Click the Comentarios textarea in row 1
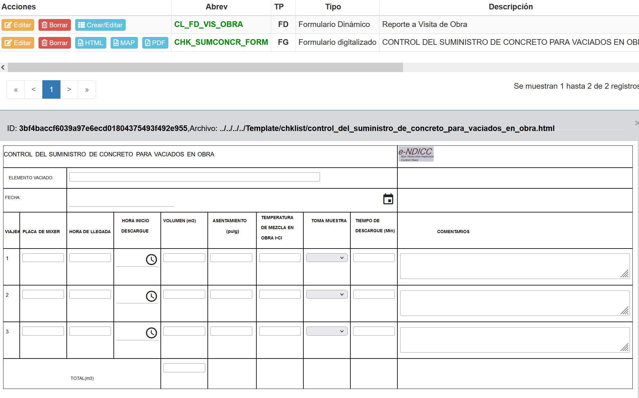This screenshot has height=398, width=639. [514, 266]
